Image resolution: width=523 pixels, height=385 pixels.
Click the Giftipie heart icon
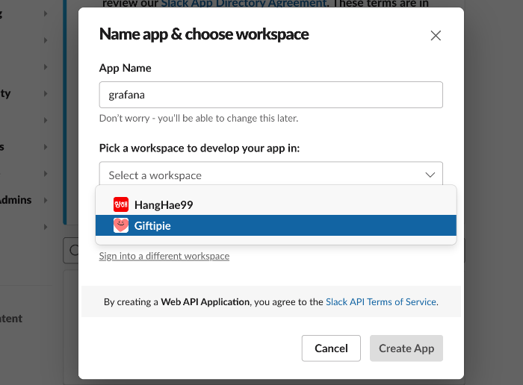(x=121, y=225)
